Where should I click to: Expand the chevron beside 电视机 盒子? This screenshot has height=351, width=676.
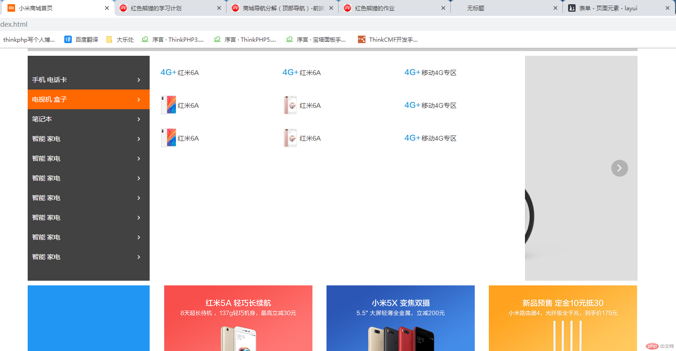click(x=139, y=99)
